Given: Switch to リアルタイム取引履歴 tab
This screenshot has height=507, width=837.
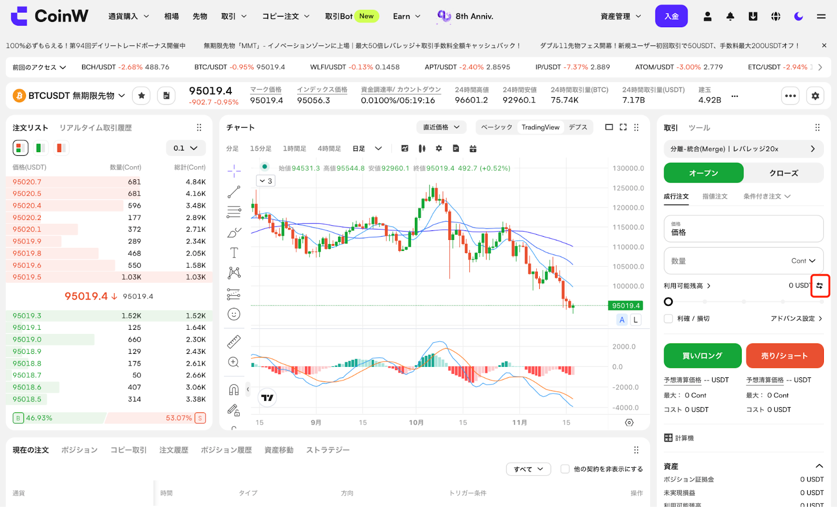Looking at the screenshot, I should tap(95, 128).
